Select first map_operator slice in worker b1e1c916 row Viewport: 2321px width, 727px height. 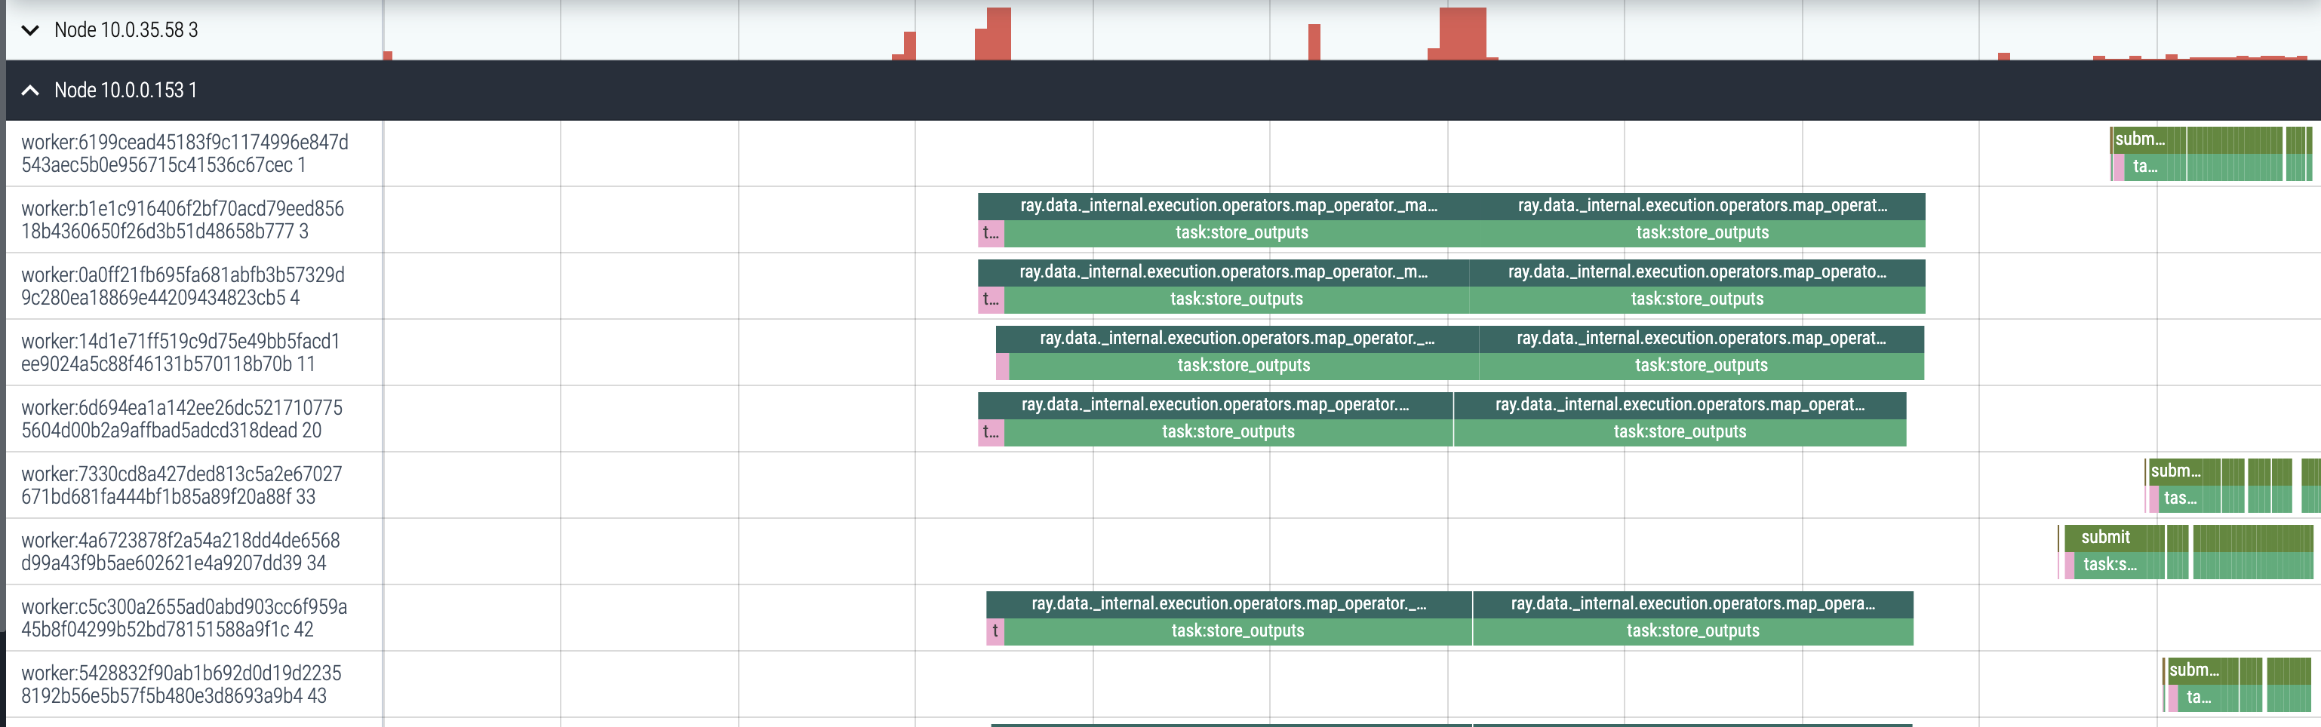click(1229, 207)
